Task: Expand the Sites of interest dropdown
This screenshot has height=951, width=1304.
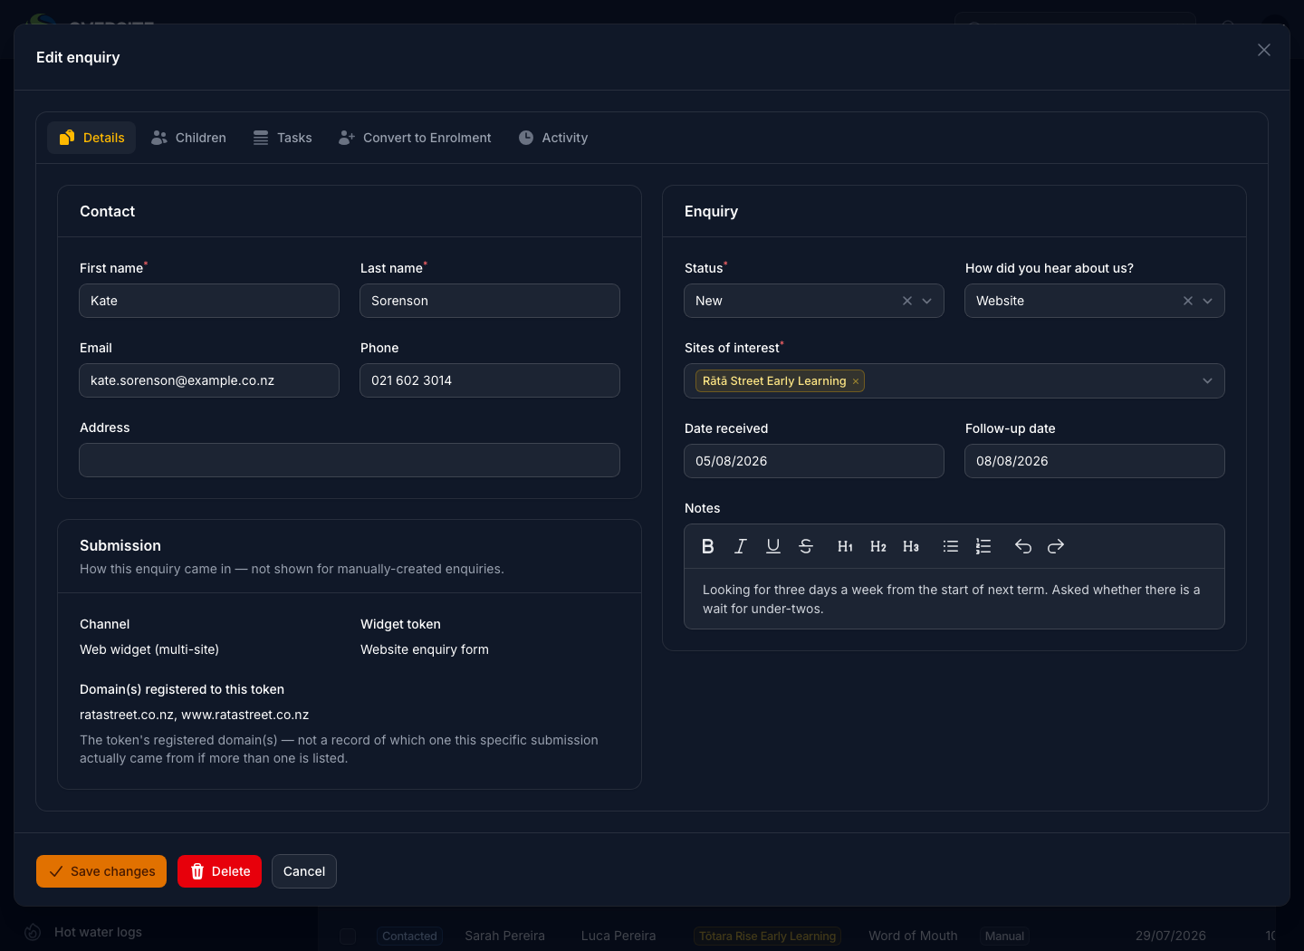Action: 1208,380
